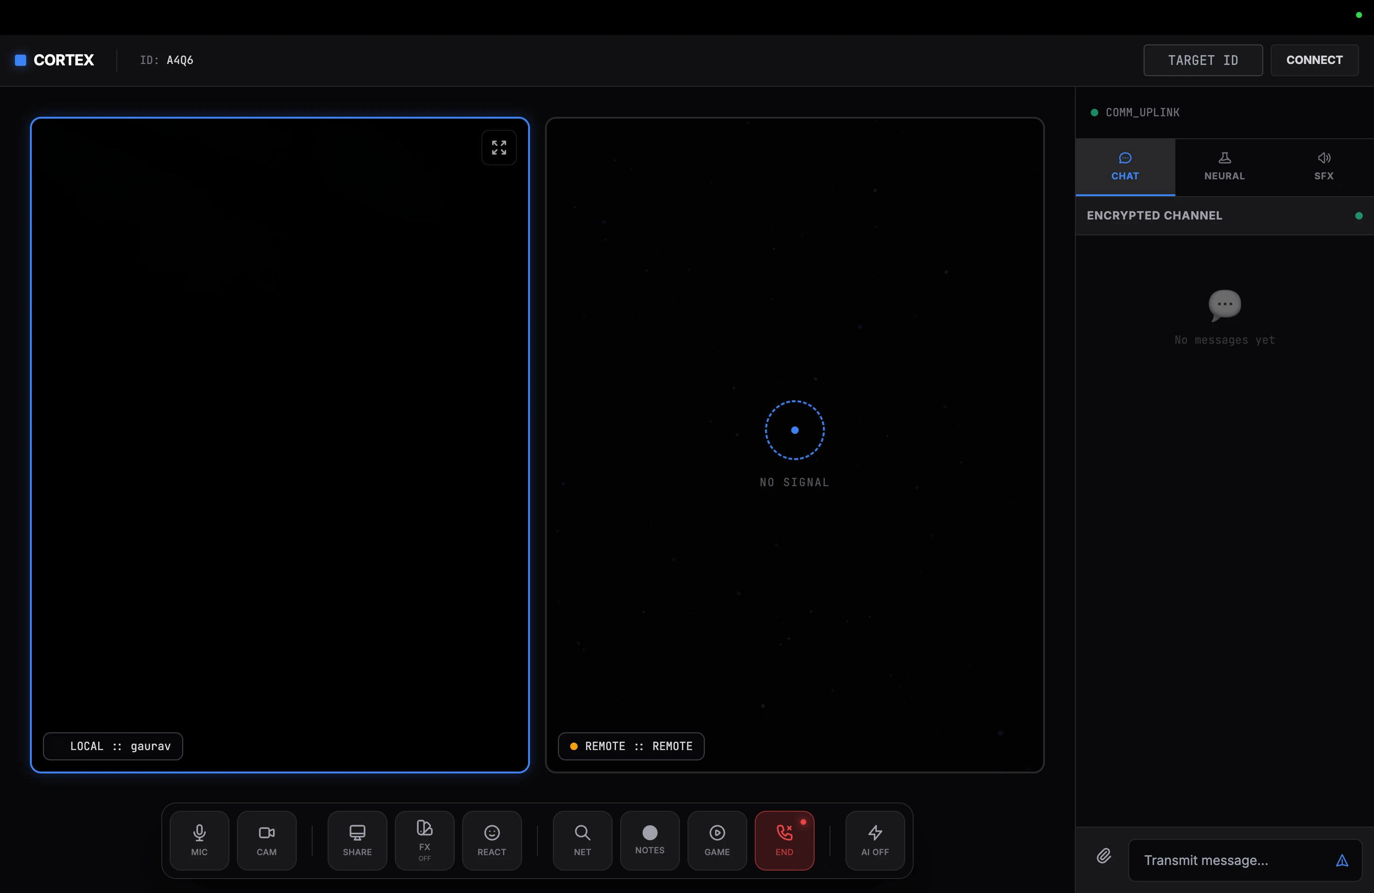Image resolution: width=1374 pixels, height=893 pixels.
Task: Open the SHARE screen tool
Action: 357,840
